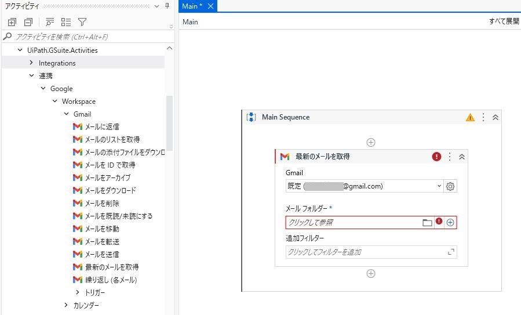Select the メールを削除 activity

(96, 203)
